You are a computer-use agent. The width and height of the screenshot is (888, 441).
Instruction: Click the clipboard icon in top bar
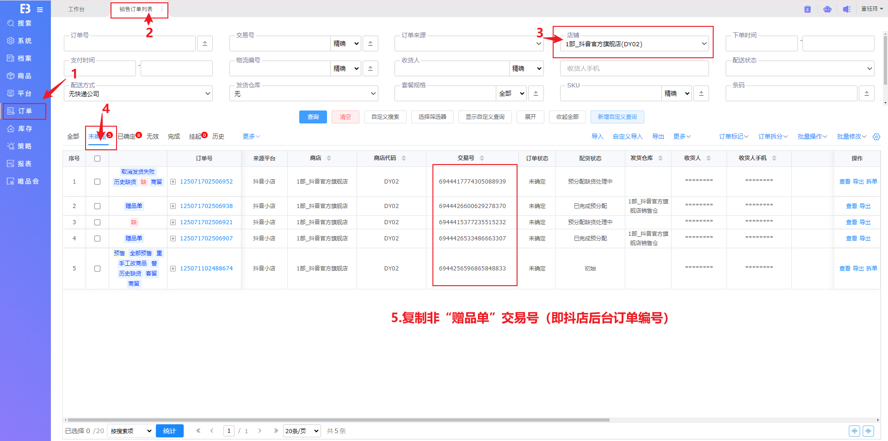[808, 9]
